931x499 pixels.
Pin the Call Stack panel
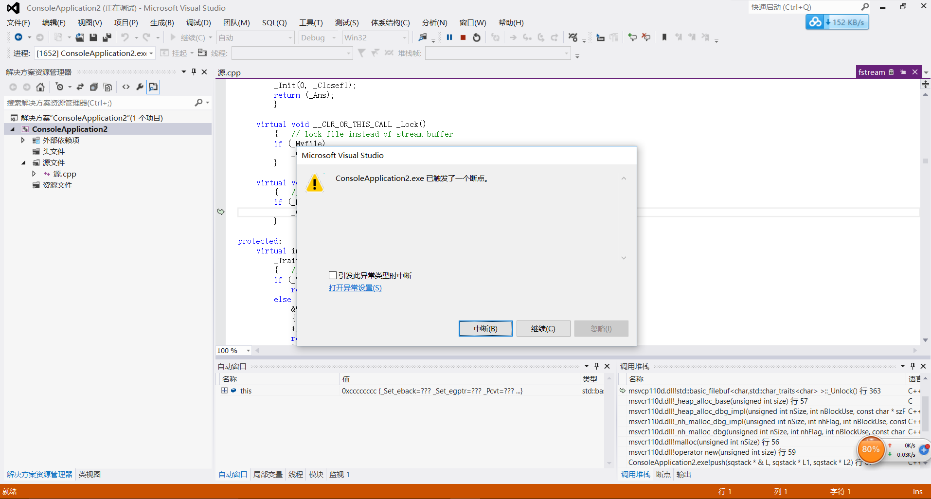click(x=913, y=366)
